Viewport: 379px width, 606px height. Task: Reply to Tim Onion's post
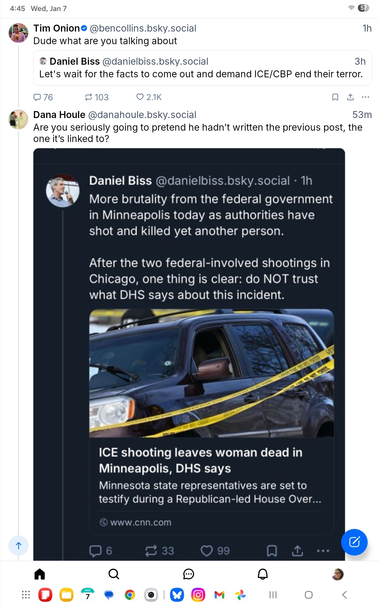(x=43, y=97)
